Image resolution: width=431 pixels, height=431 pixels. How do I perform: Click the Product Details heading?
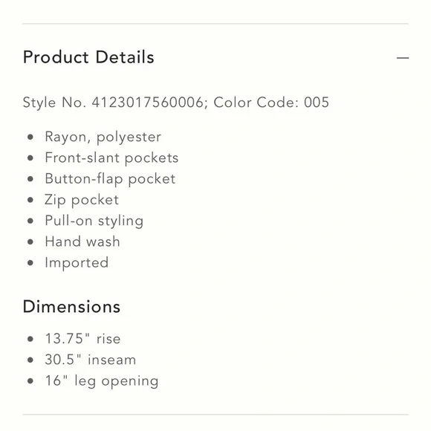88,57
